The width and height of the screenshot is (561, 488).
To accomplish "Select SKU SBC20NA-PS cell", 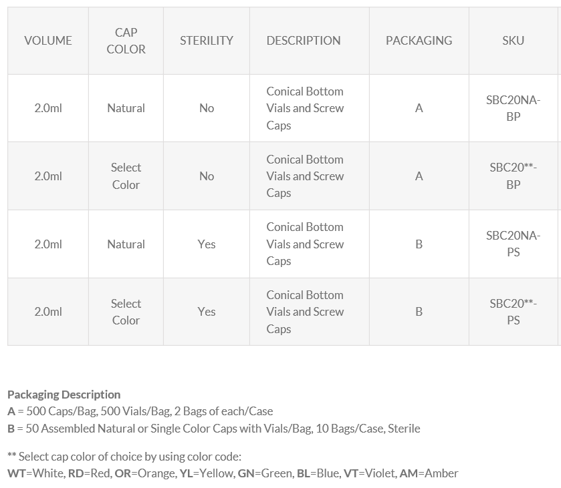I will point(513,244).
